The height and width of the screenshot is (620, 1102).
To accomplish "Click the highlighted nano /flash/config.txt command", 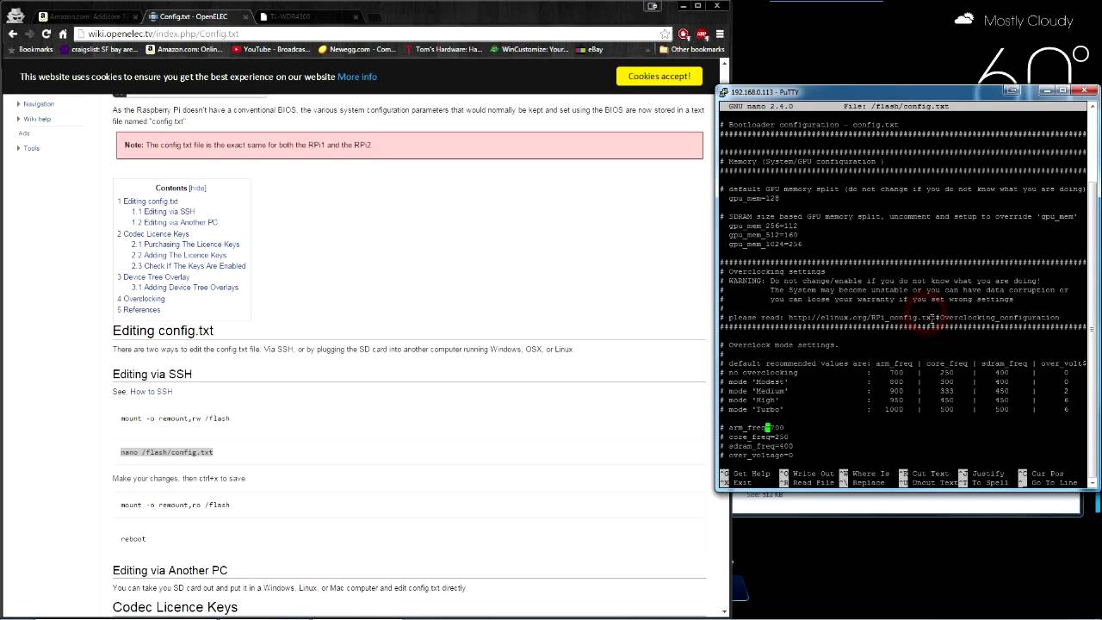I will point(166,452).
